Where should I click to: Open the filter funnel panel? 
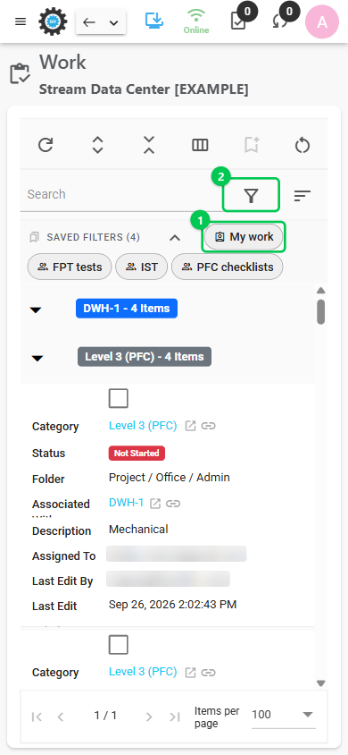[x=251, y=195]
